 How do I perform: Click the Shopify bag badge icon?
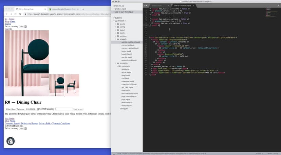click(x=11, y=141)
